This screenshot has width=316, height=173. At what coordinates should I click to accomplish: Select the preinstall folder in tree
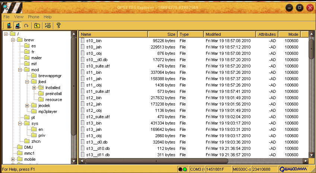coord(53,94)
